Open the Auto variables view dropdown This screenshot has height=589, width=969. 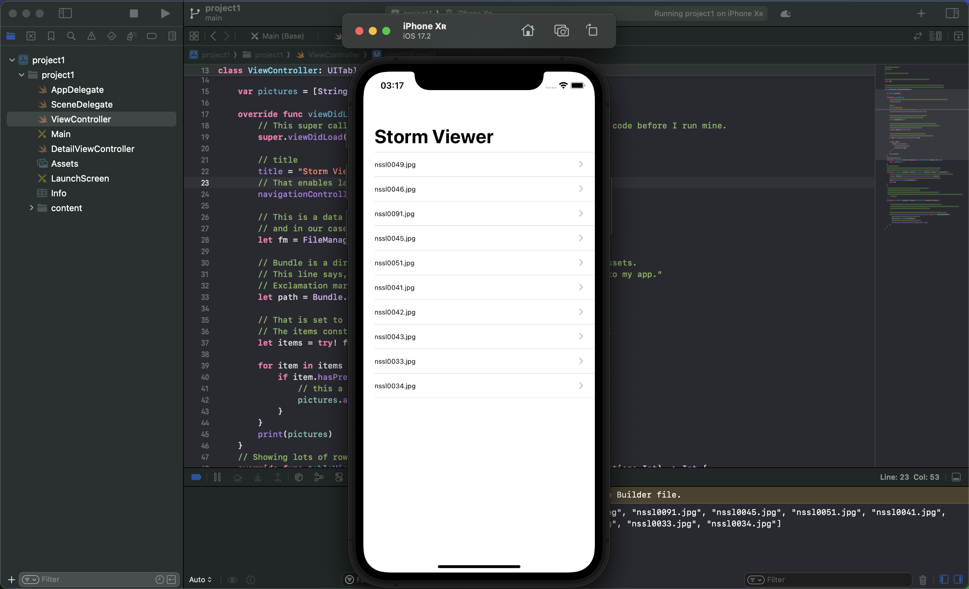(x=200, y=580)
